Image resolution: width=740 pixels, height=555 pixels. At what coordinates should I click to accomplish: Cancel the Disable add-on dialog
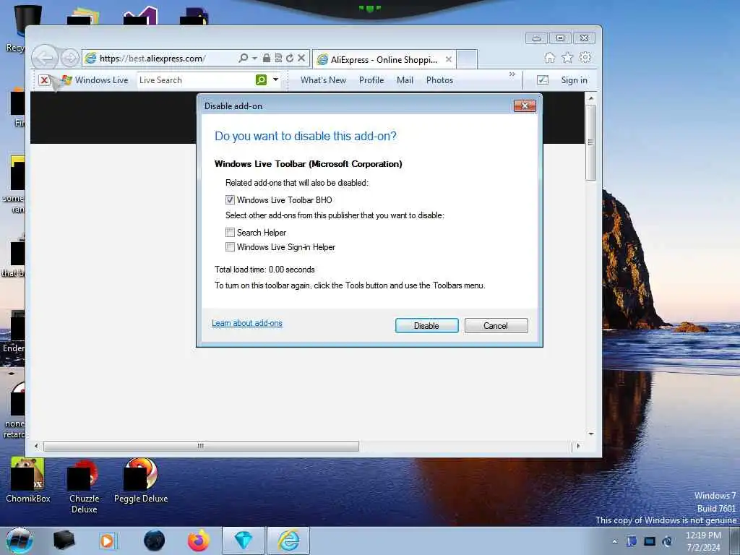496,326
